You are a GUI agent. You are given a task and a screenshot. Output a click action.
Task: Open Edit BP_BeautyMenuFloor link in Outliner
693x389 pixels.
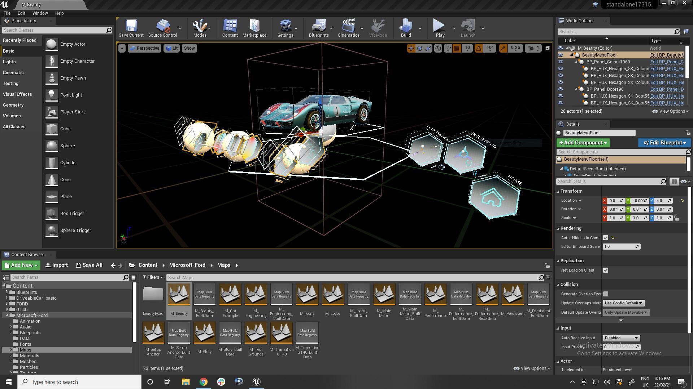tap(667, 55)
